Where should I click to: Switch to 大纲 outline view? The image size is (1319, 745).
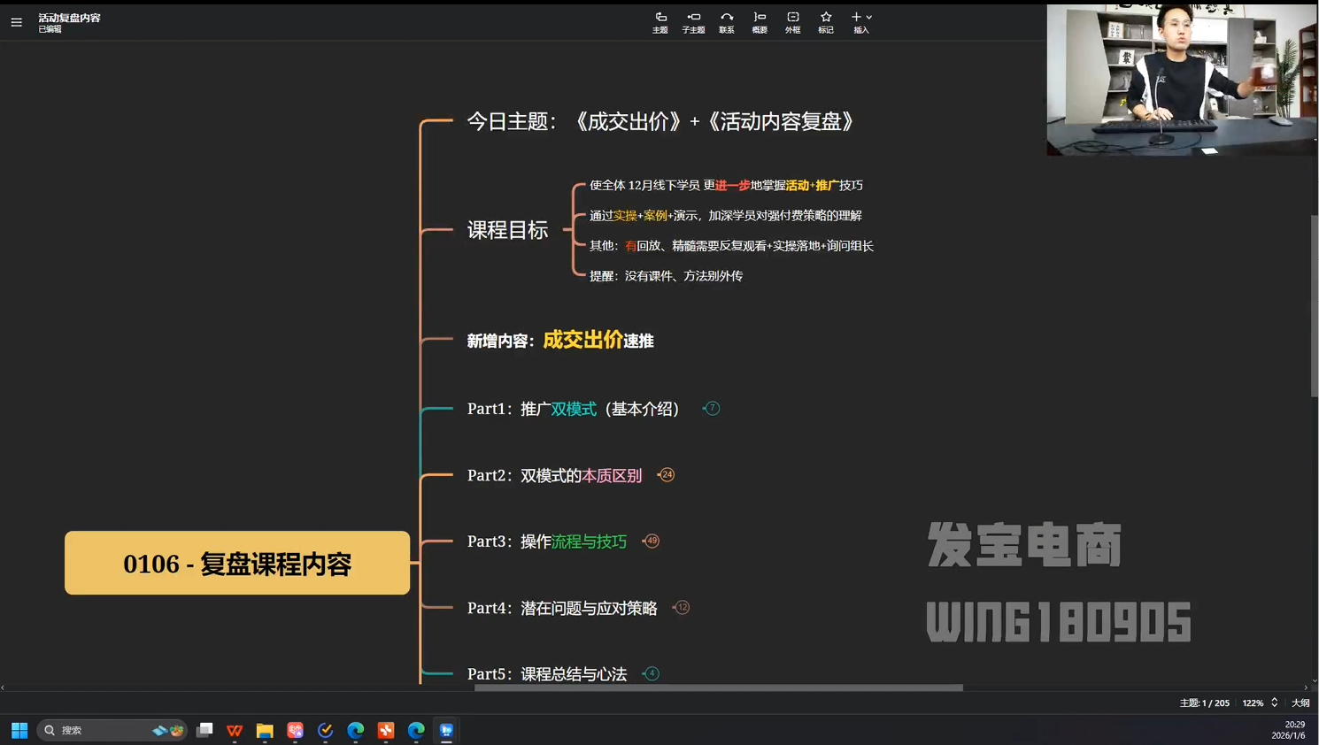coord(1300,703)
